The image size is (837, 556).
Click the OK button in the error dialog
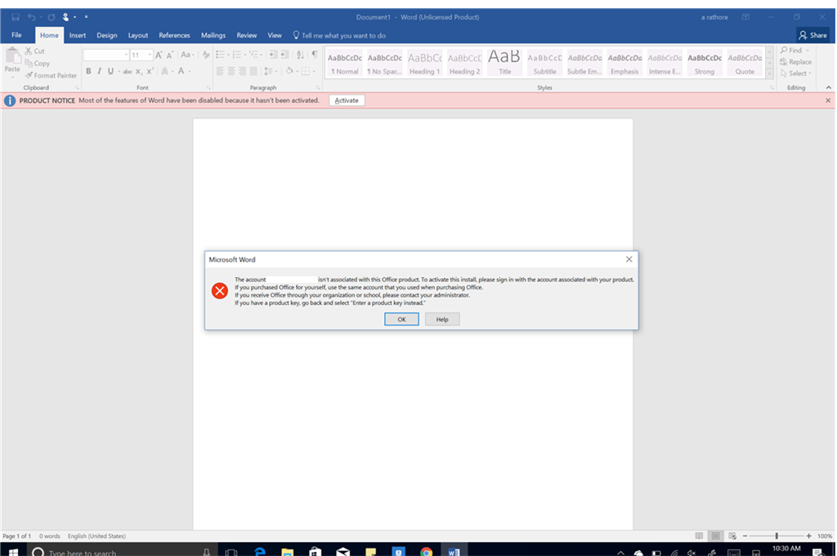(401, 320)
